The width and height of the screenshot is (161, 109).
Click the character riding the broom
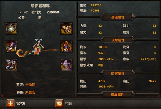click(37, 48)
